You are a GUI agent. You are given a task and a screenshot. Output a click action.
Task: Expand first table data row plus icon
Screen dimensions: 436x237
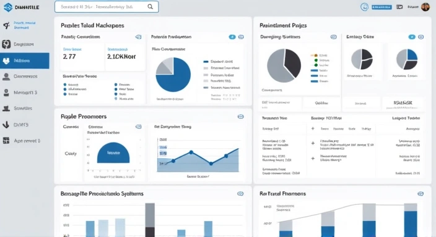[x=313, y=143]
